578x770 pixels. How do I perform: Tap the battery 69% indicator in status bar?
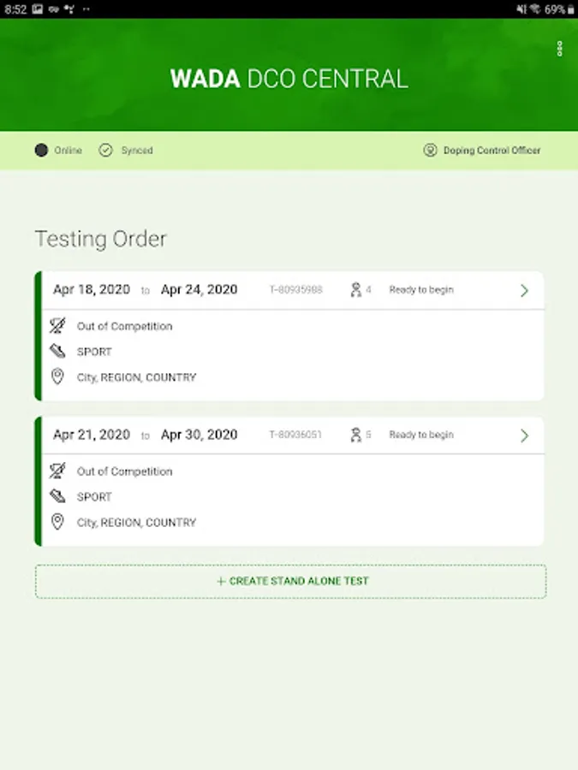[559, 9]
